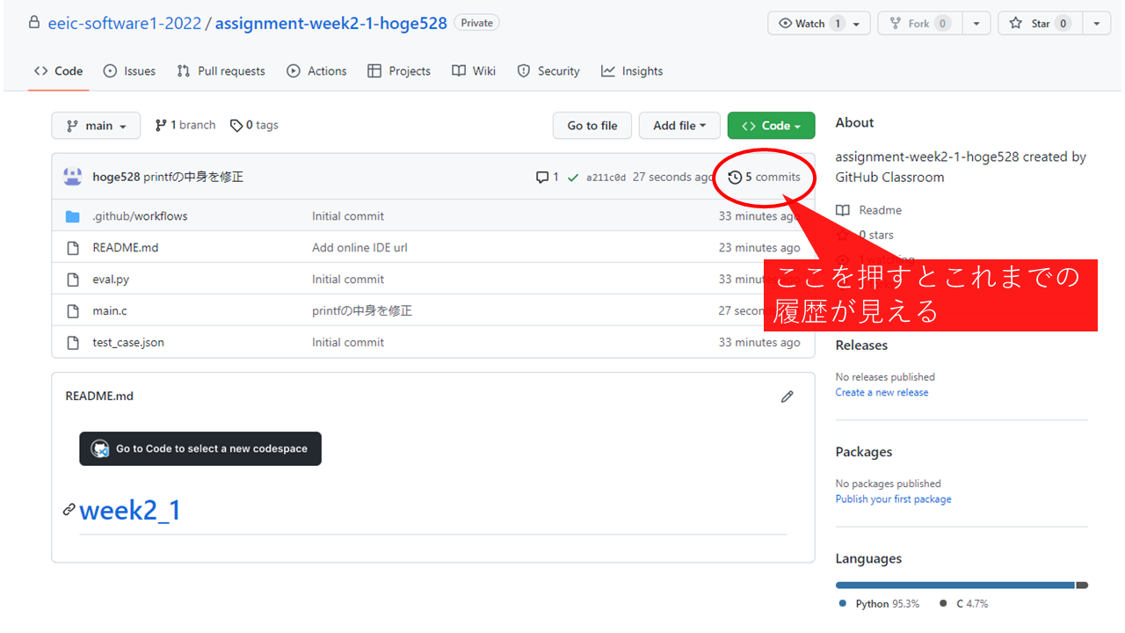Screen dimensions: 1125x633
Task: Click the Go to file button
Action: (x=592, y=126)
